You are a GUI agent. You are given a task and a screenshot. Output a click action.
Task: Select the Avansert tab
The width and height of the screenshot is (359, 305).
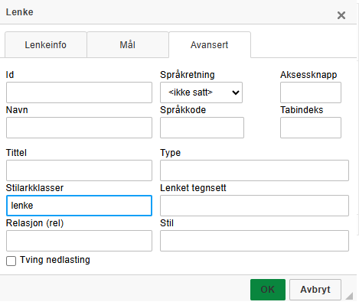(210, 45)
